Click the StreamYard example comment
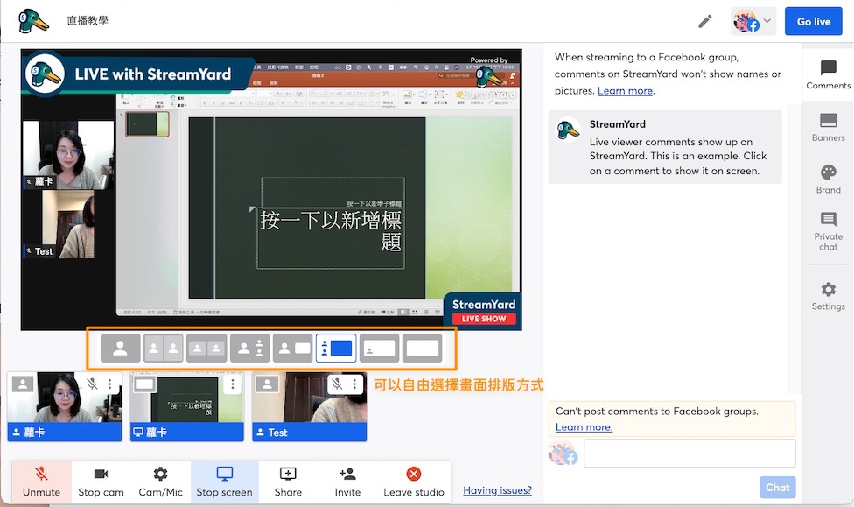The height and width of the screenshot is (507, 854). coord(665,147)
